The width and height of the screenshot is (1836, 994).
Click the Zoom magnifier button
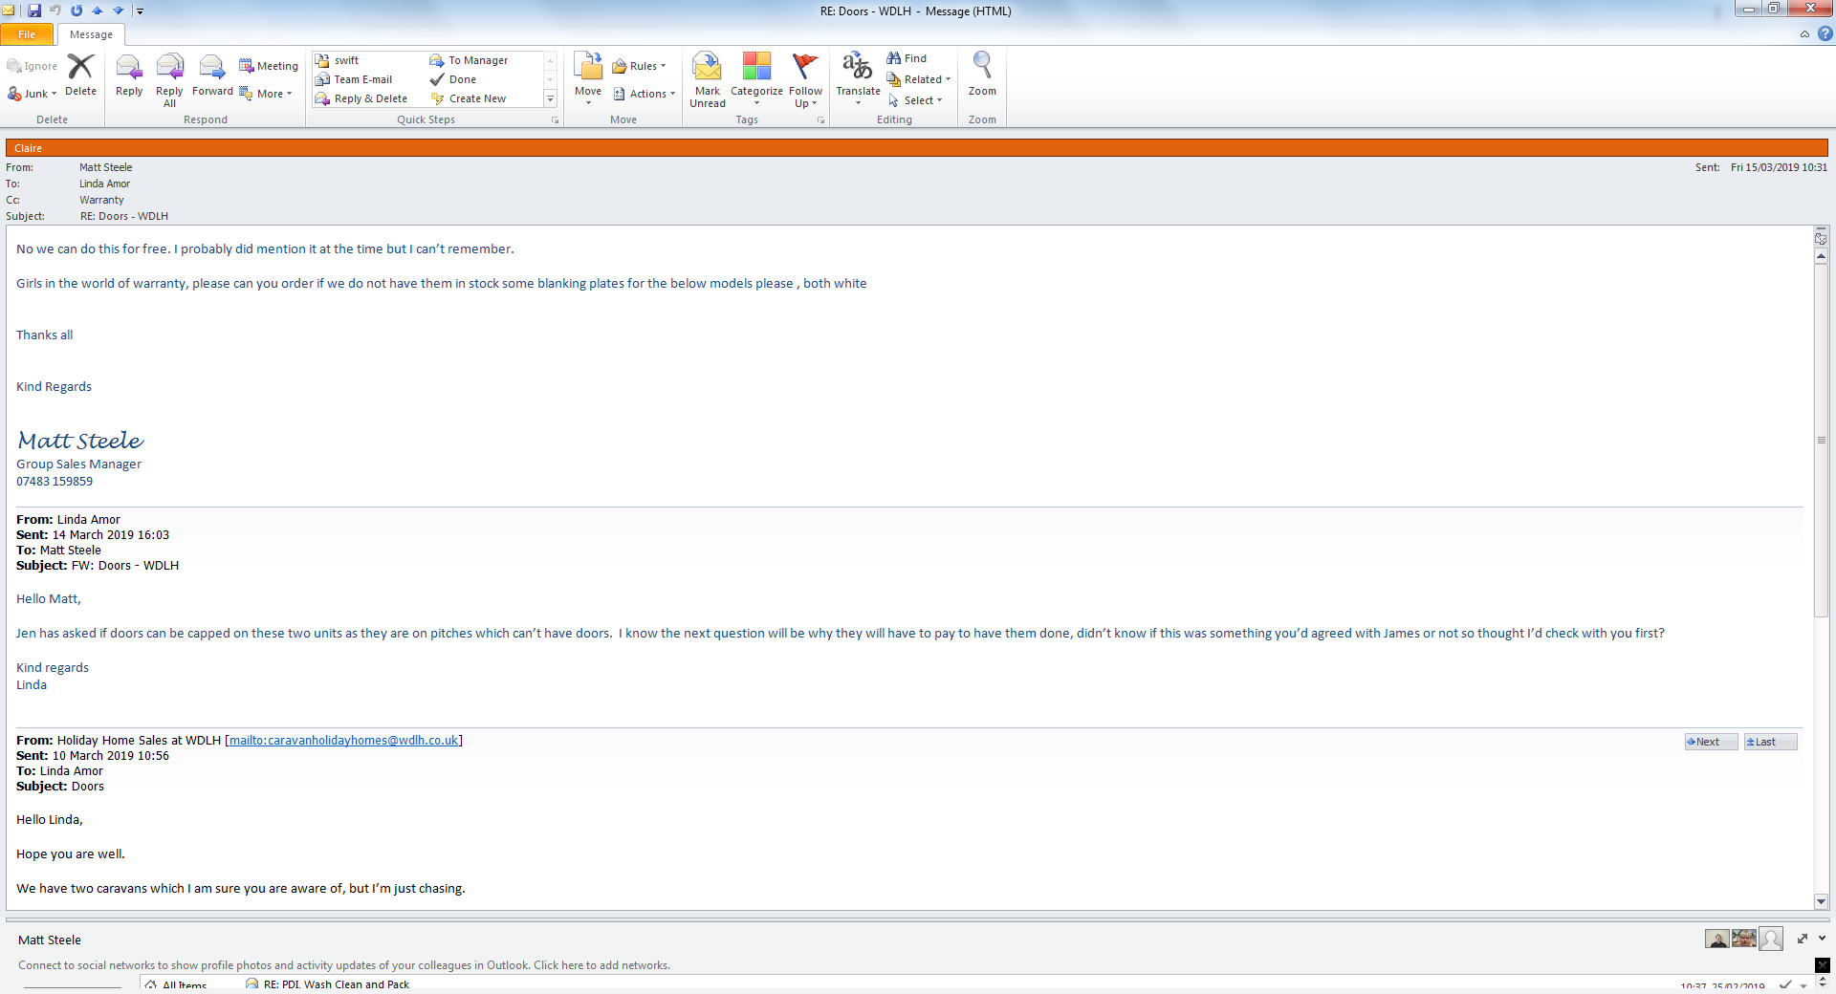click(982, 76)
